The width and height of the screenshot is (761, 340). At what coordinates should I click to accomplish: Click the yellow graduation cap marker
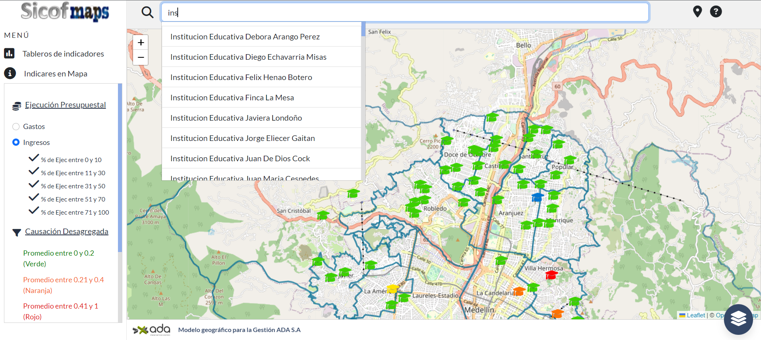[392, 289]
